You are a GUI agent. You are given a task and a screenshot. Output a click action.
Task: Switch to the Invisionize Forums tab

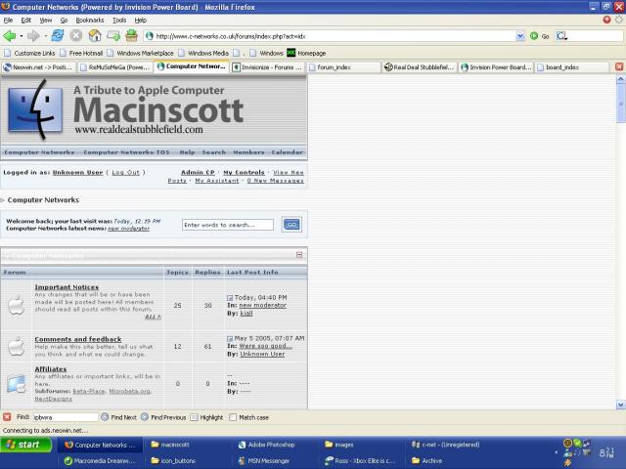(x=268, y=67)
